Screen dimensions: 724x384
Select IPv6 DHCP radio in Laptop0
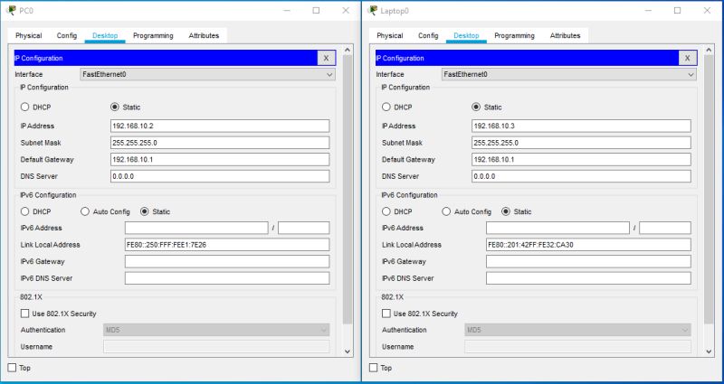(386, 211)
